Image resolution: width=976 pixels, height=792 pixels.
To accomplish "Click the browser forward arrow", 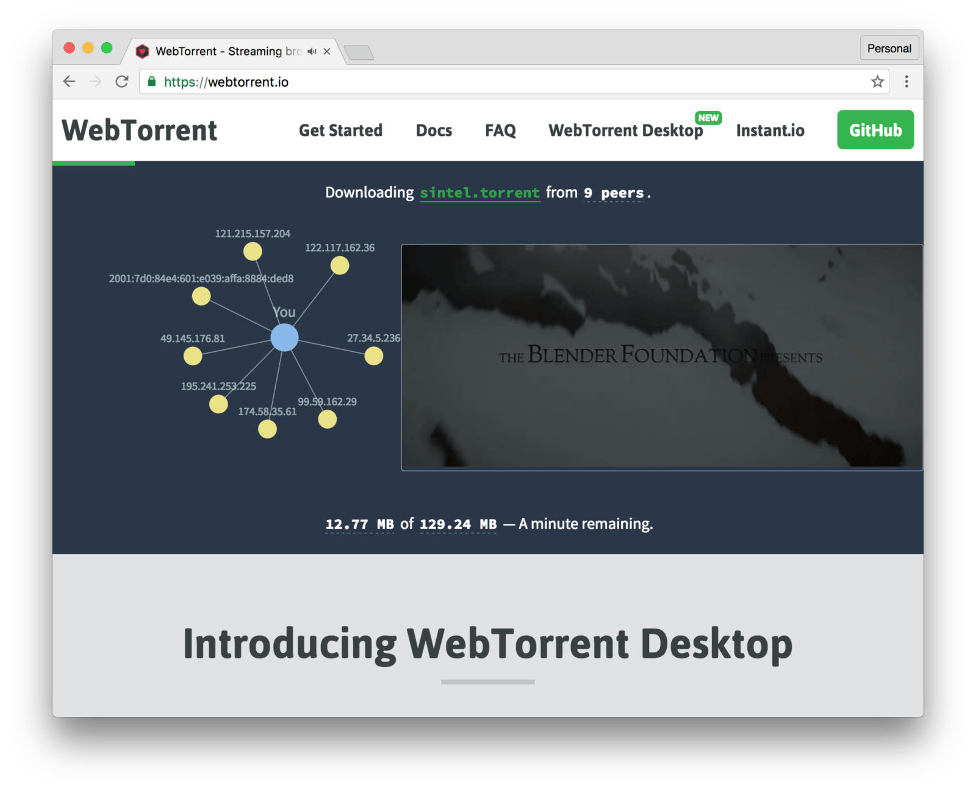I will (96, 82).
